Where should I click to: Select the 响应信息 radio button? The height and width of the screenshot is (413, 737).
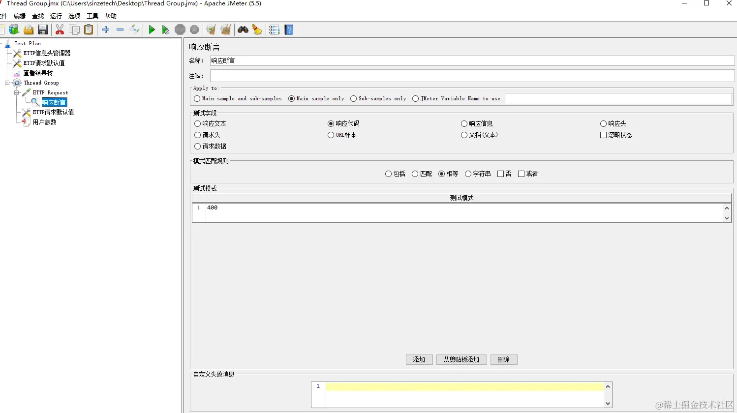pyautogui.click(x=464, y=124)
